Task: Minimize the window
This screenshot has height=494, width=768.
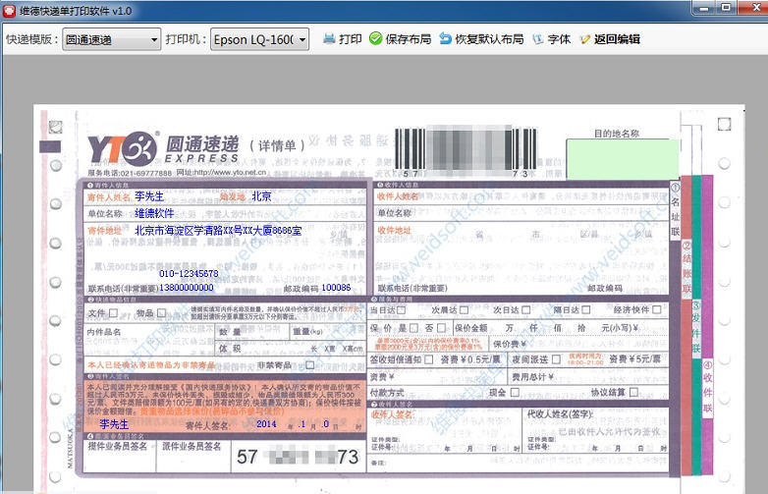Action: click(704, 8)
